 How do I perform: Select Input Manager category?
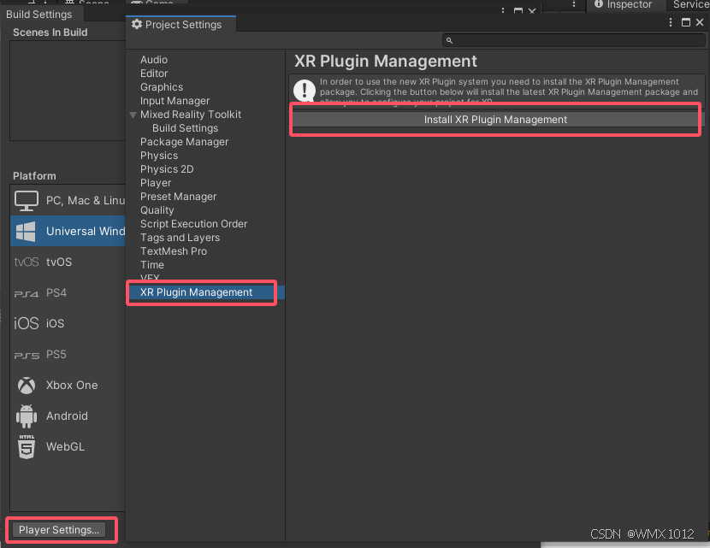(x=175, y=101)
